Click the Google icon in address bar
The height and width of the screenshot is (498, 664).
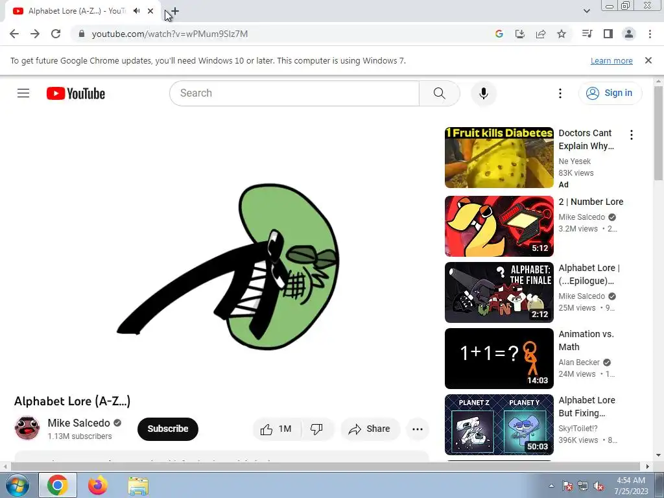click(499, 34)
